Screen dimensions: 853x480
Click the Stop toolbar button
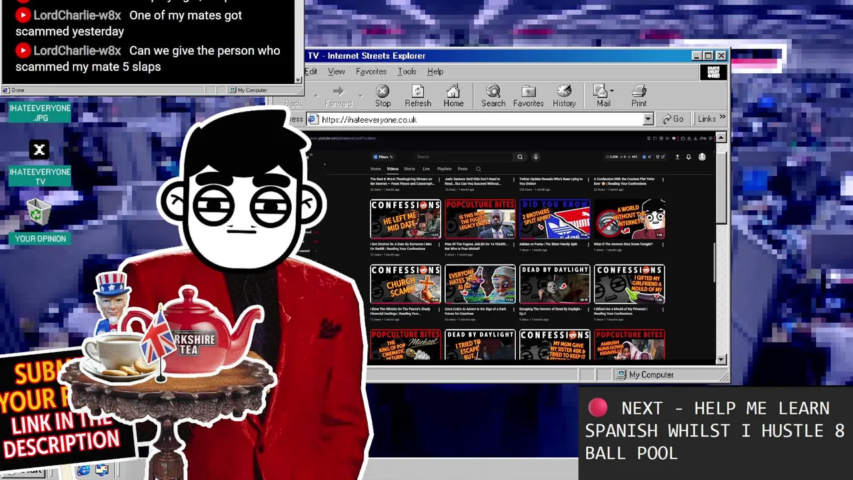tap(383, 96)
